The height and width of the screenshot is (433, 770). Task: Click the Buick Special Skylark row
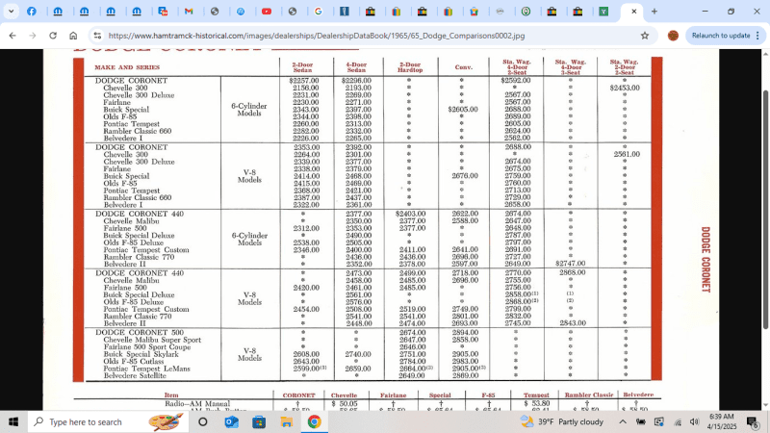coord(141,354)
